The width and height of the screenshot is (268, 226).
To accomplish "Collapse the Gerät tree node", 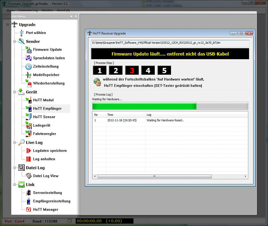I will pos(15,92).
